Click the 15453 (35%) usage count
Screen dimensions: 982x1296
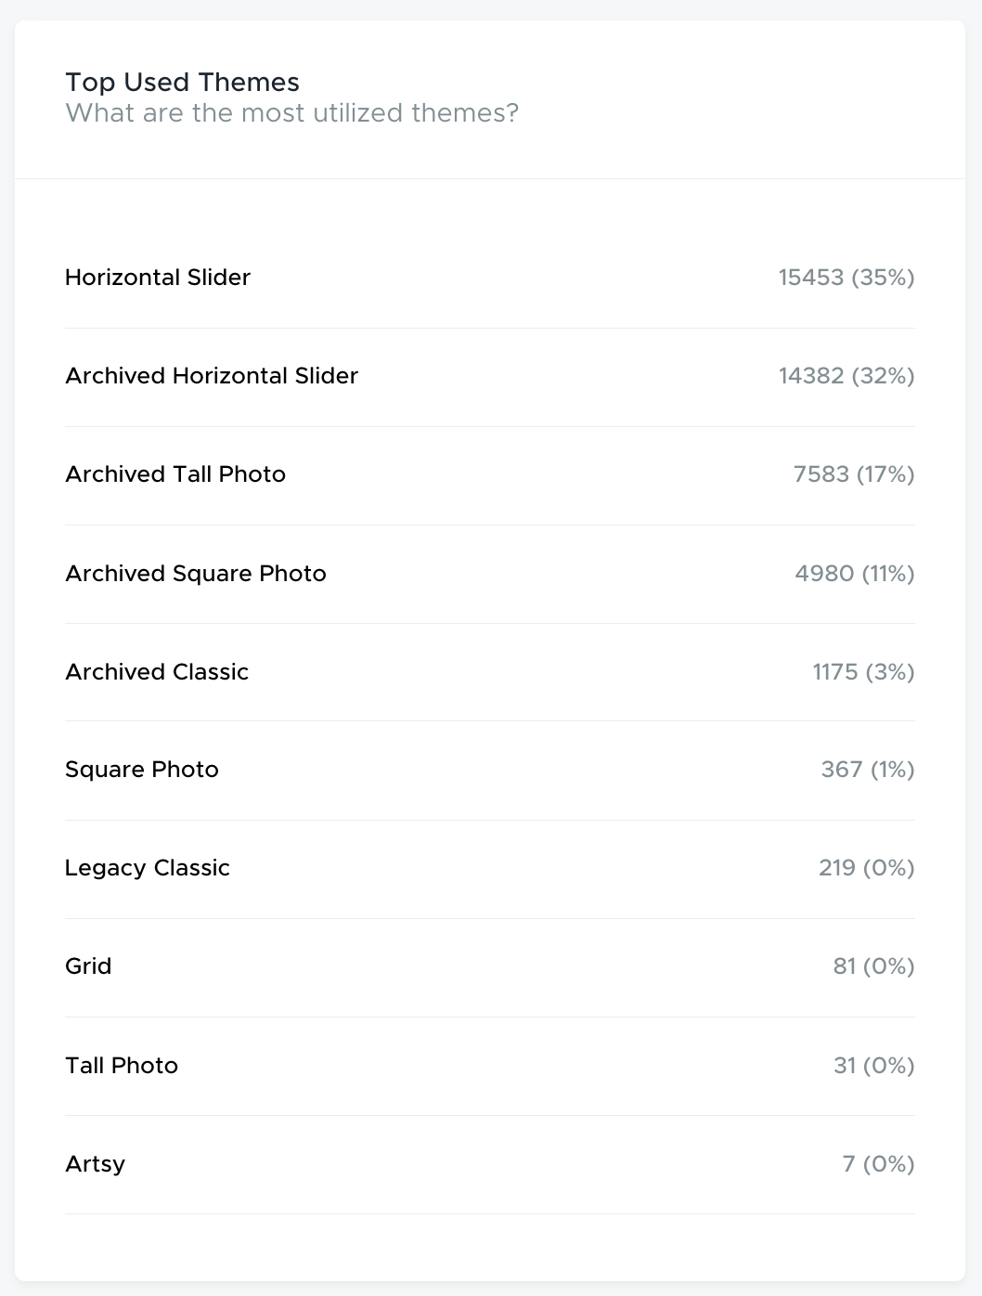click(846, 278)
